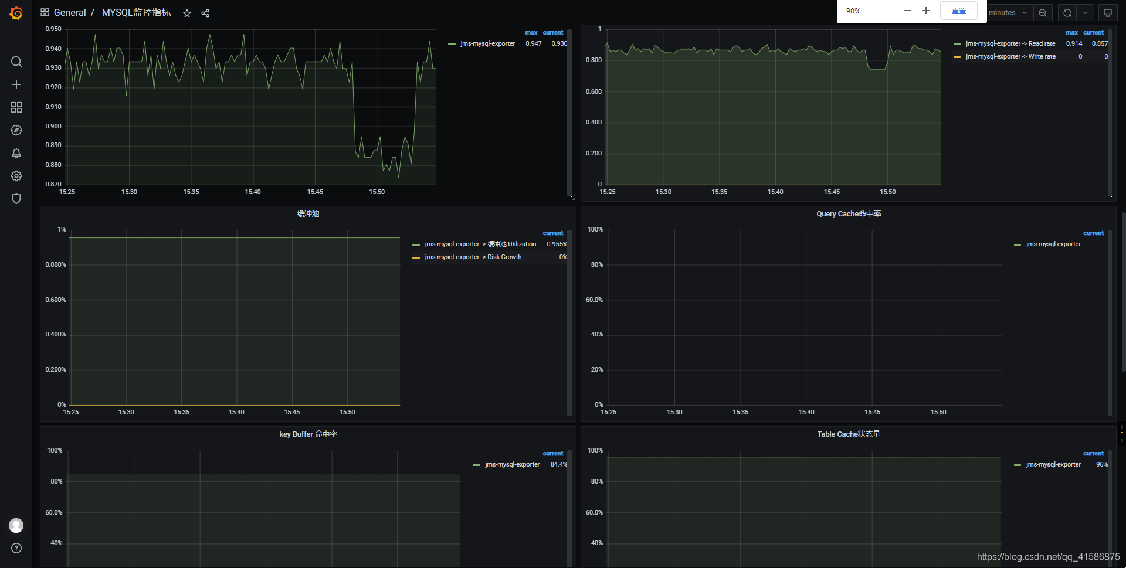Open the Grafana home logo

(x=16, y=13)
